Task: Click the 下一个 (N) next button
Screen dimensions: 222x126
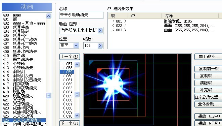Action: pyautogui.click(x=70, y=123)
